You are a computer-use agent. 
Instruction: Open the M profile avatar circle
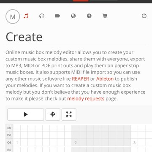(13, 16)
